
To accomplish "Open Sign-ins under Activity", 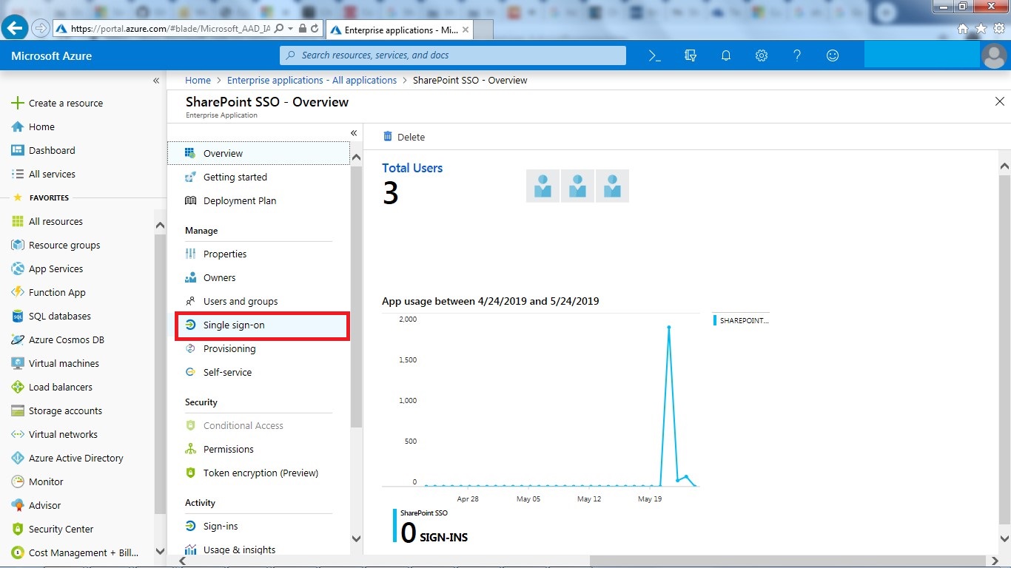I will click(222, 526).
